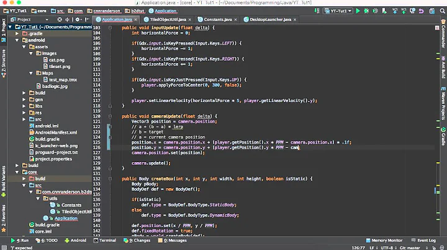Collapse the Images folder

pos(31,53)
